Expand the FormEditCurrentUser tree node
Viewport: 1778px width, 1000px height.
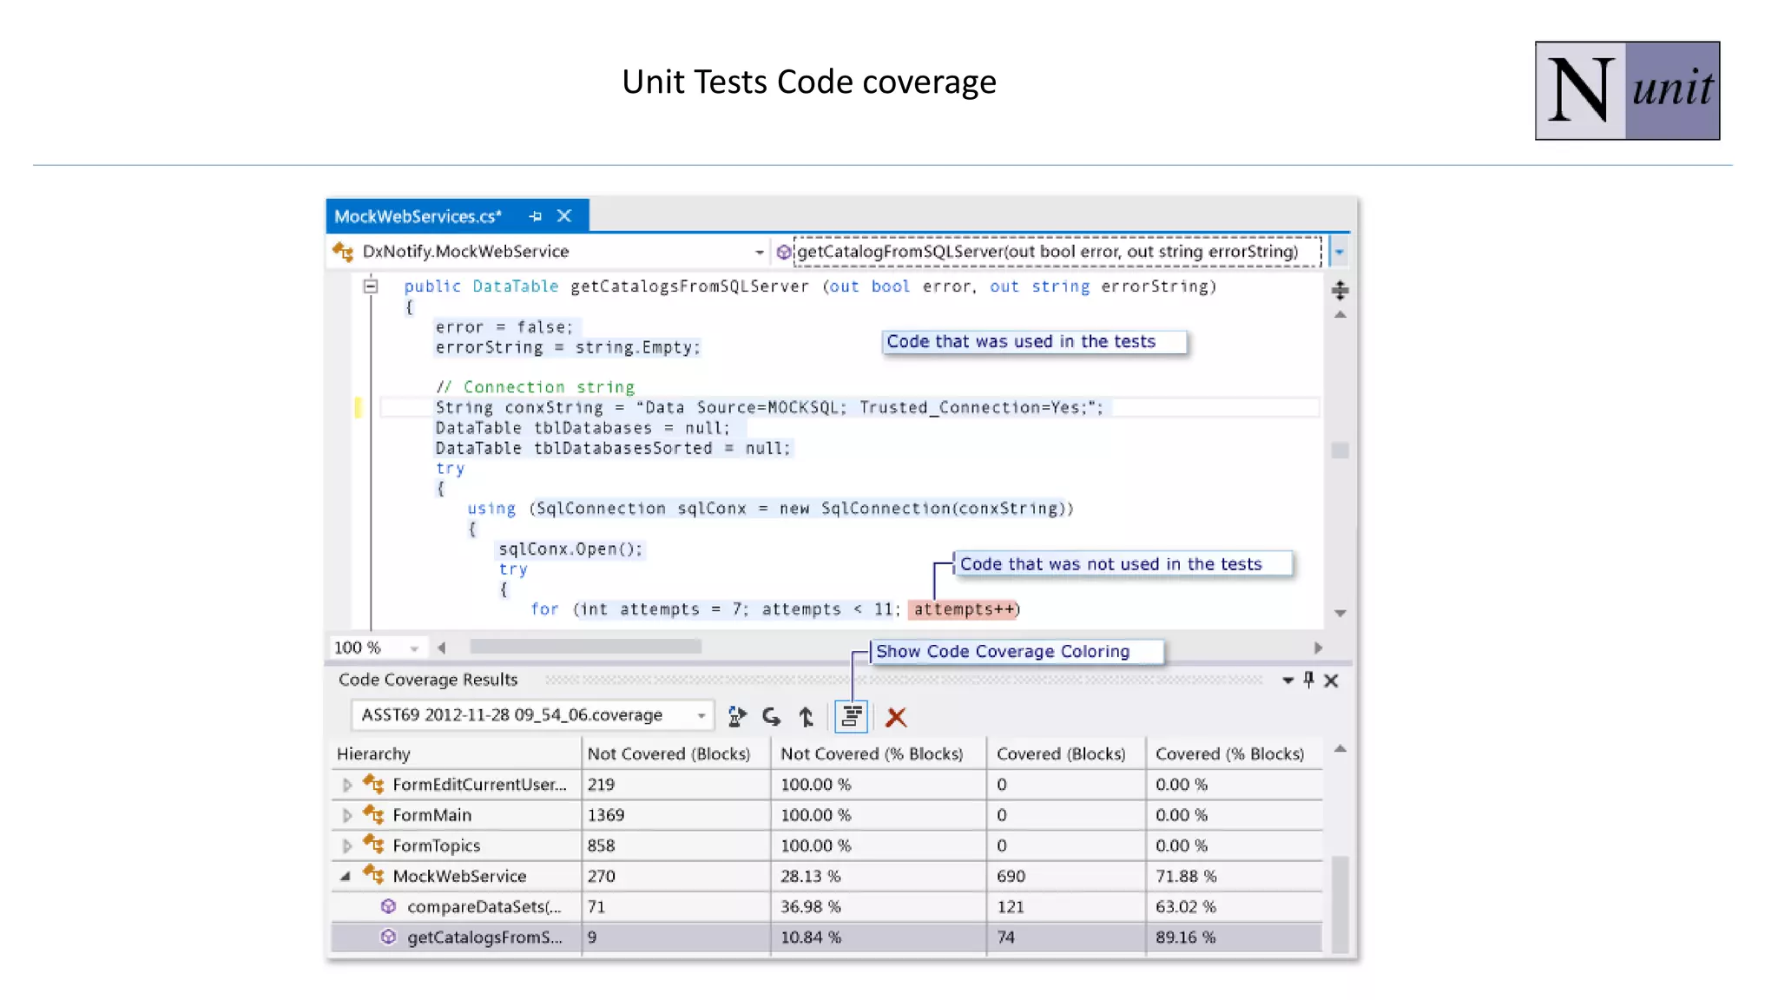point(346,785)
